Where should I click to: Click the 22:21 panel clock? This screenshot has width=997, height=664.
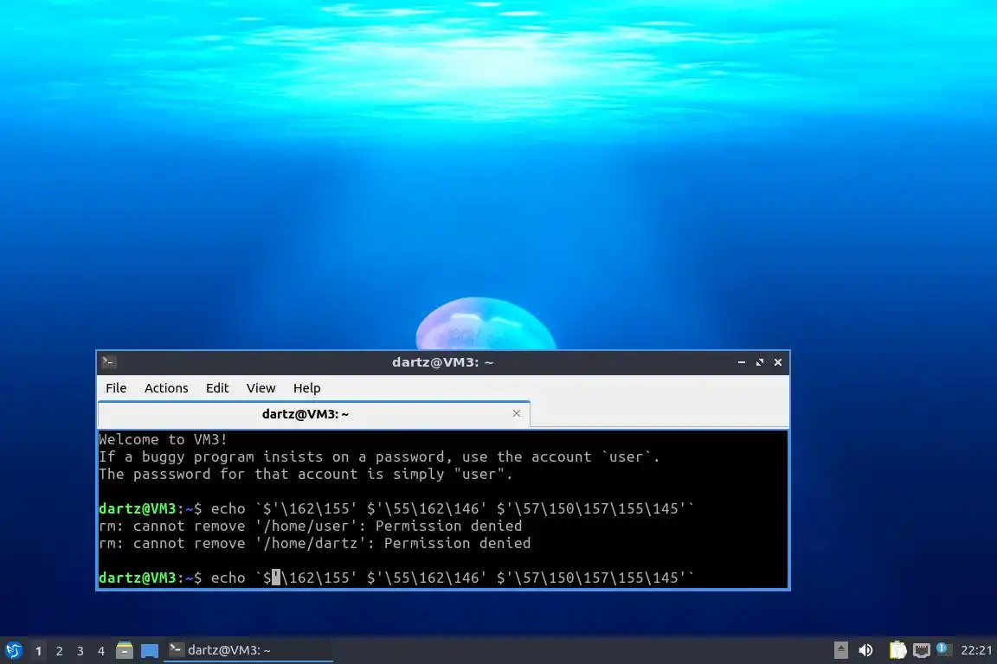(x=976, y=650)
